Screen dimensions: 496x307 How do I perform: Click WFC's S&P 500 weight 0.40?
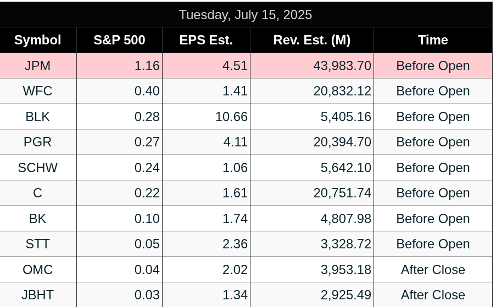(147, 91)
